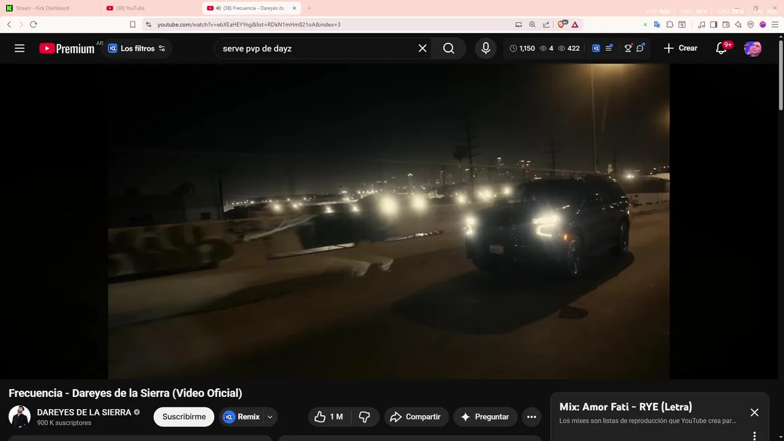Screen dimensions: 784x441
Task: Close the Mix: Amor Fati playlist panel
Action: click(755, 413)
